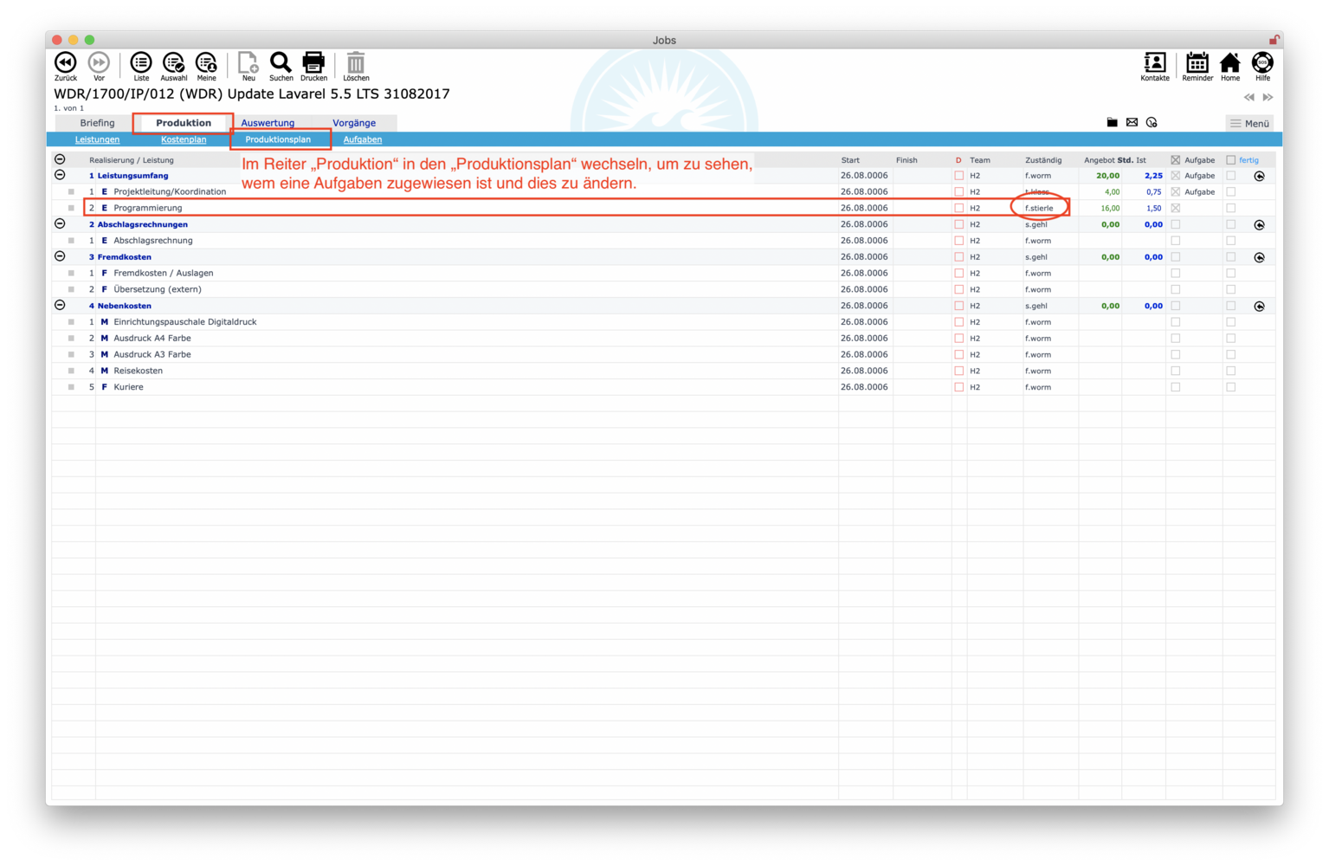Click the Suchen magnifier icon

click(281, 63)
